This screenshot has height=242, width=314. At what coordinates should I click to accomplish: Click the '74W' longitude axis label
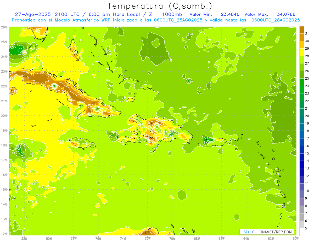pyautogui.click(x=123, y=238)
